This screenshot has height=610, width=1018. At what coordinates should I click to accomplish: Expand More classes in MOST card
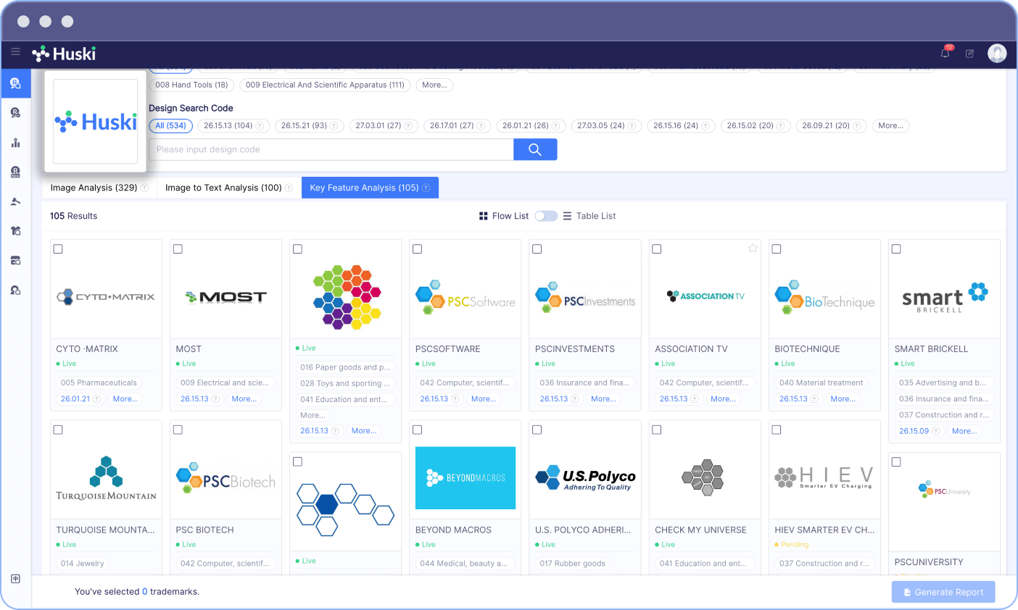tap(244, 399)
